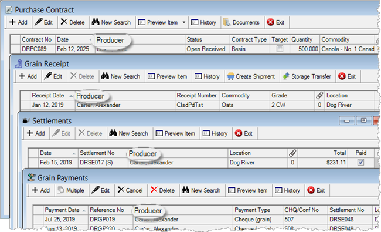Image resolution: width=381 pixels, height=232 pixels.
Task: Click Delete in Grain Receipt toolbar
Action: 82,76
